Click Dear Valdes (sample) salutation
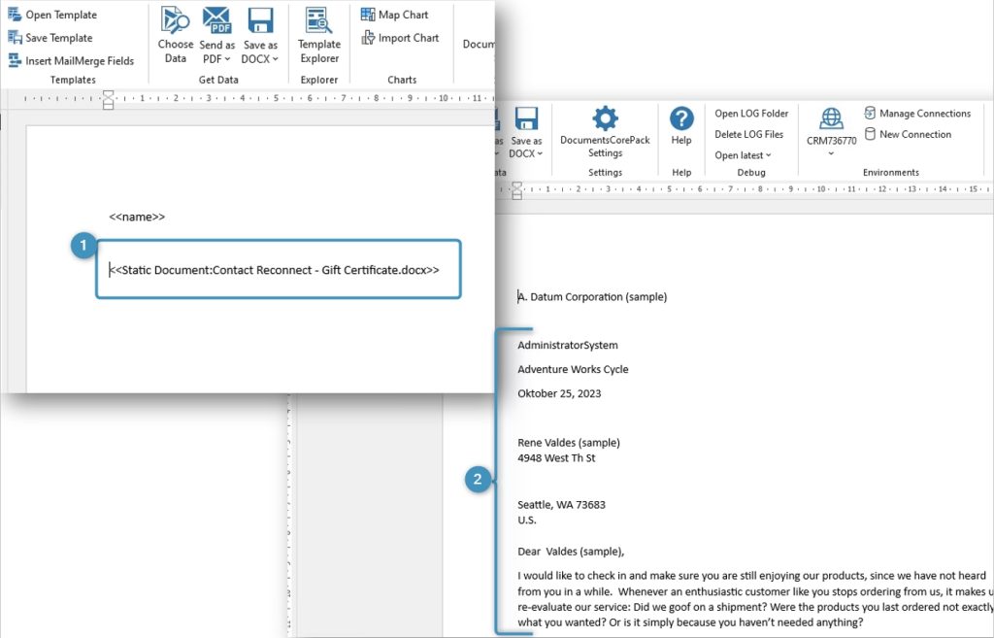 571,552
